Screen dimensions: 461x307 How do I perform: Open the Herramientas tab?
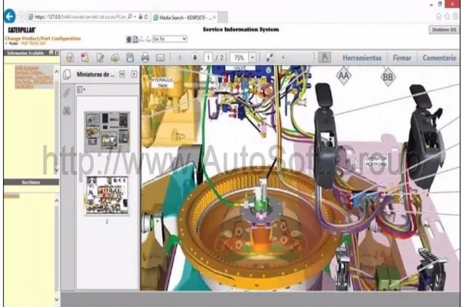[x=362, y=58]
